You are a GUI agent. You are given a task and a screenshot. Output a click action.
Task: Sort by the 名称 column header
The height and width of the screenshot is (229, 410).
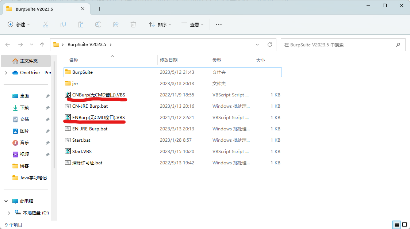pos(73,60)
